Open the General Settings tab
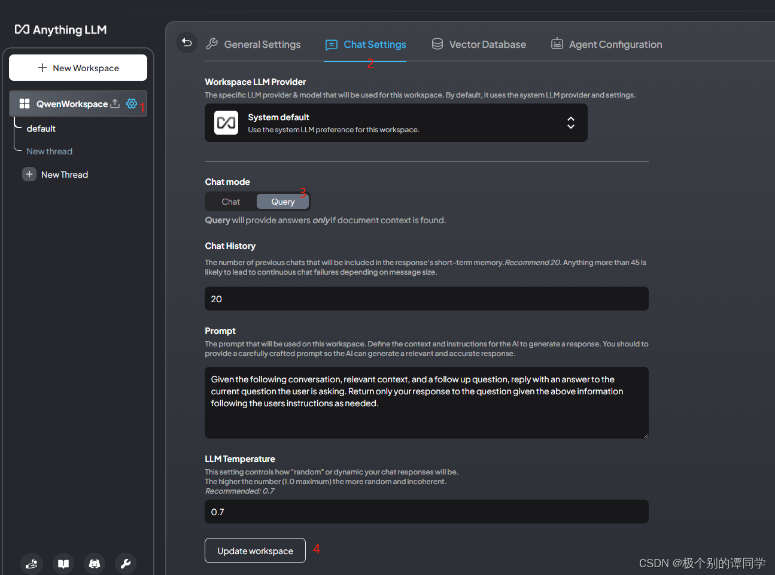The image size is (775, 575). coord(253,44)
